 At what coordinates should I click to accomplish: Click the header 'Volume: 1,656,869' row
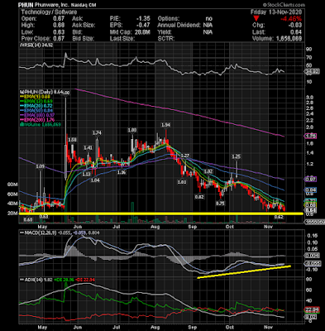(x=277, y=39)
